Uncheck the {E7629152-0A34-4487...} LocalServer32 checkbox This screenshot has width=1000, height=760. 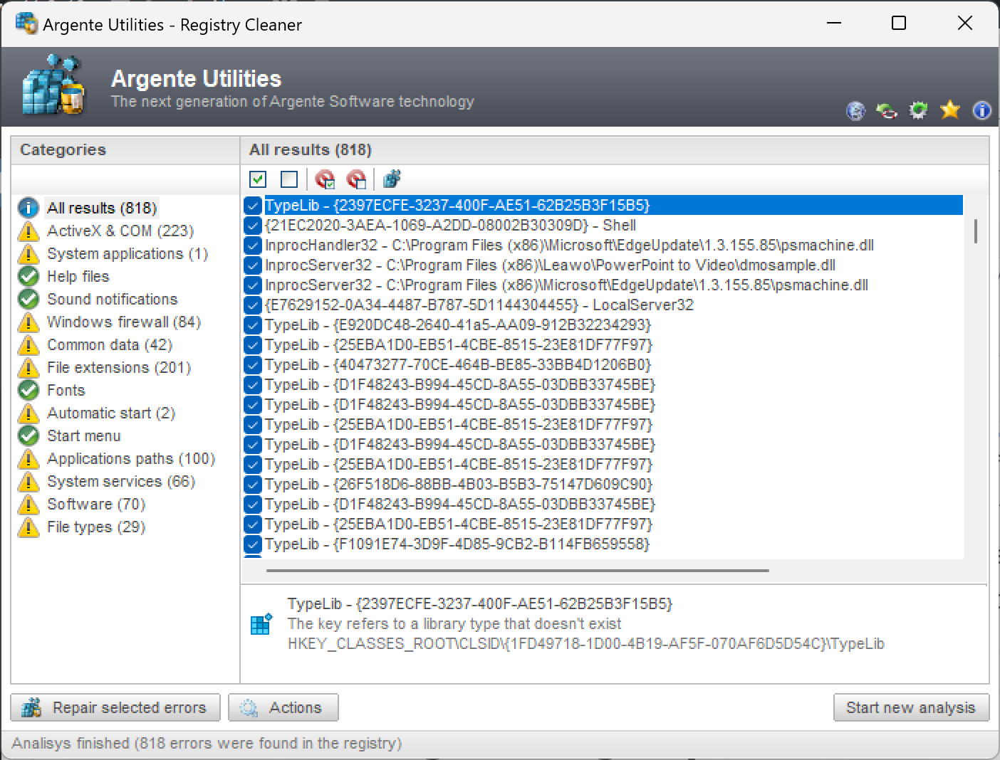253,305
